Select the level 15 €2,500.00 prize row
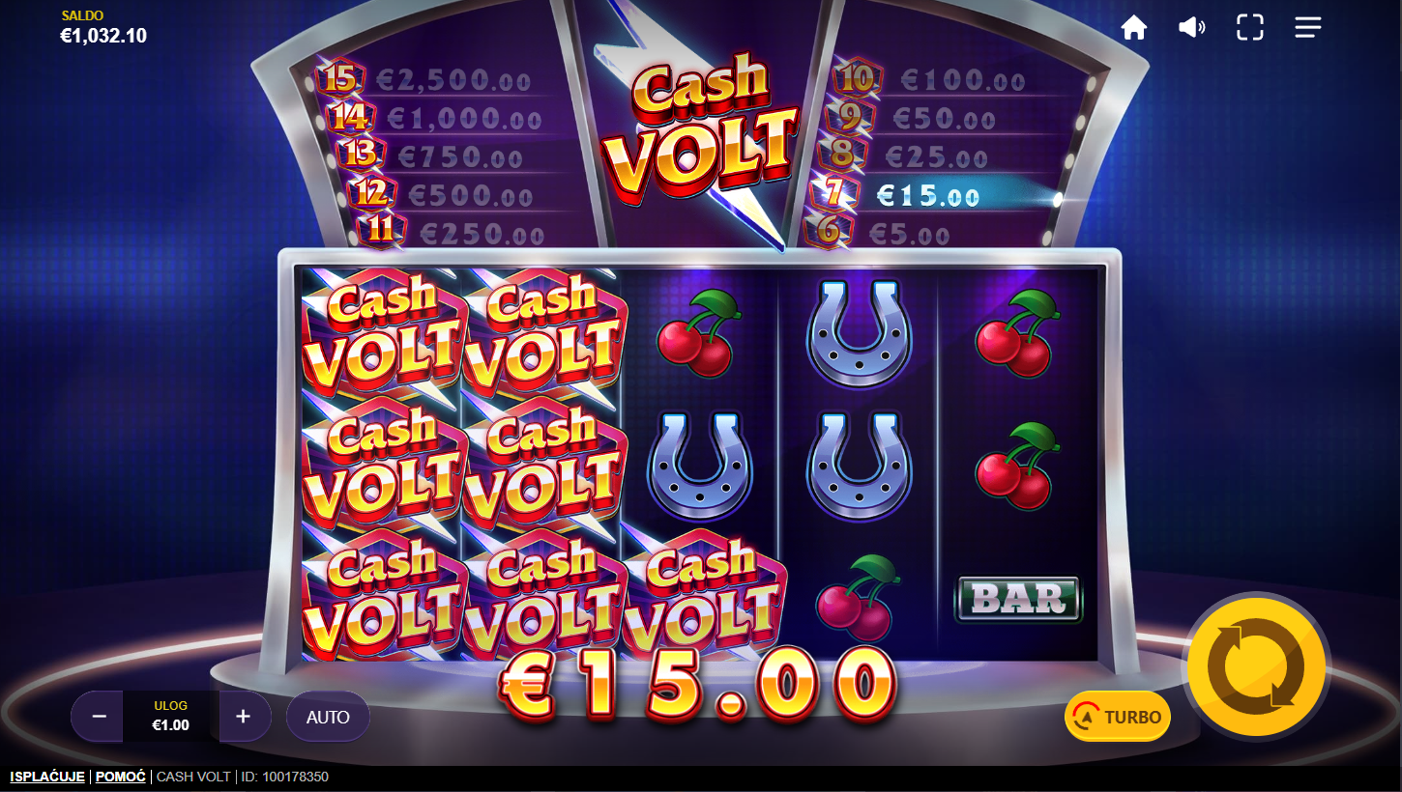This screenshot has height=792, width=1402. 425,80
